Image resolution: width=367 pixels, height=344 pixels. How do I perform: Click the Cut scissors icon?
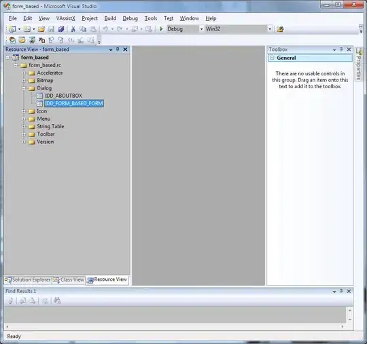pyautogui.click(x=73, y=29)
